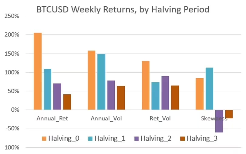This screenshot has width=246, height=154.
Task: Select the dark orange Annual_Ret bar
Action: click(x=67, y=102)
